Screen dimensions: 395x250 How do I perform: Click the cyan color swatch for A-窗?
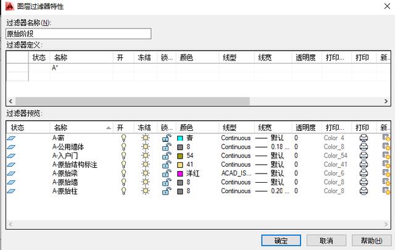pos(180,138)
